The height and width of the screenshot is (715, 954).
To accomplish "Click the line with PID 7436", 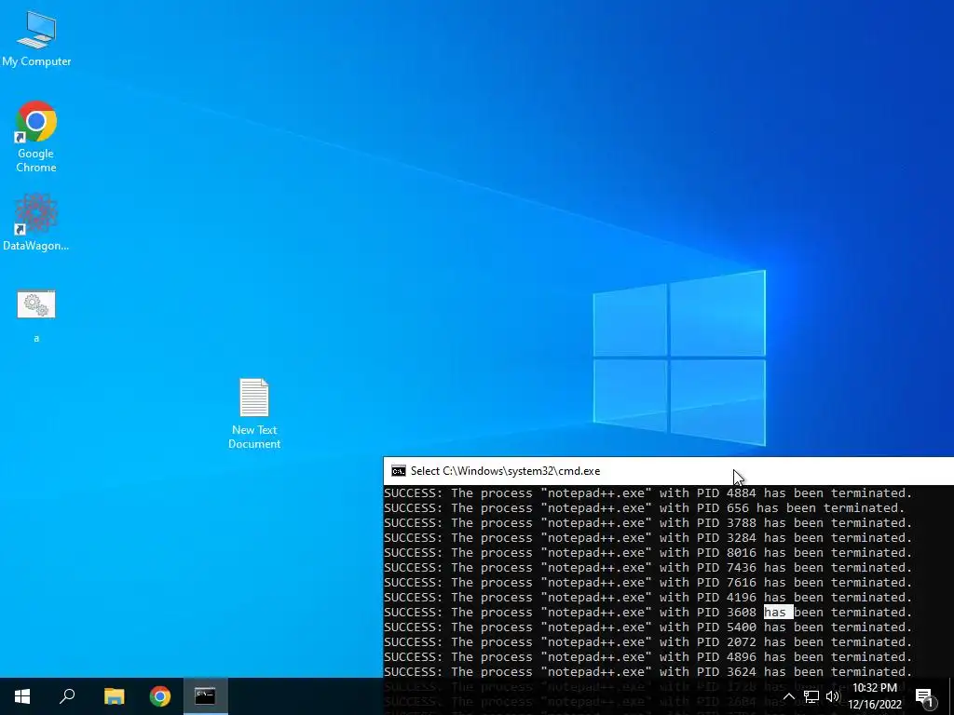I will (648, 567).
